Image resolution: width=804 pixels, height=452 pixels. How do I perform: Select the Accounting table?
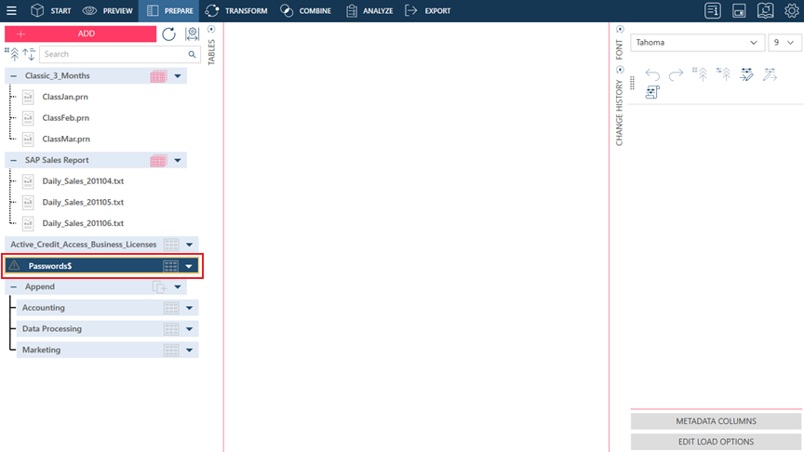[107, 308]
